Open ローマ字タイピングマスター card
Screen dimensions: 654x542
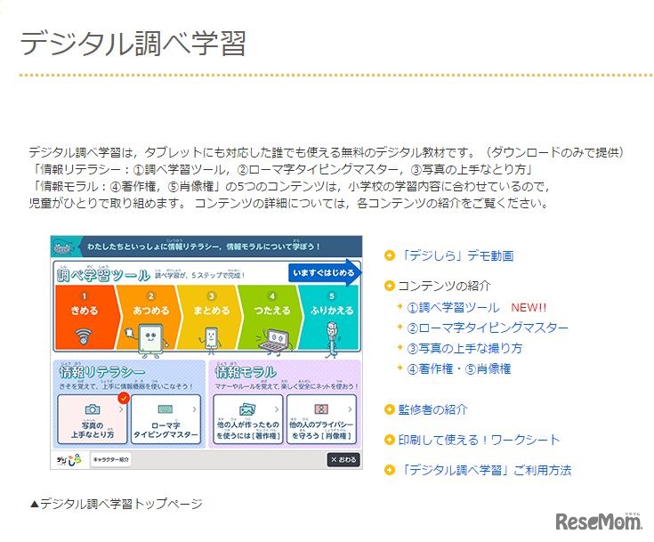tap(166, 419)
